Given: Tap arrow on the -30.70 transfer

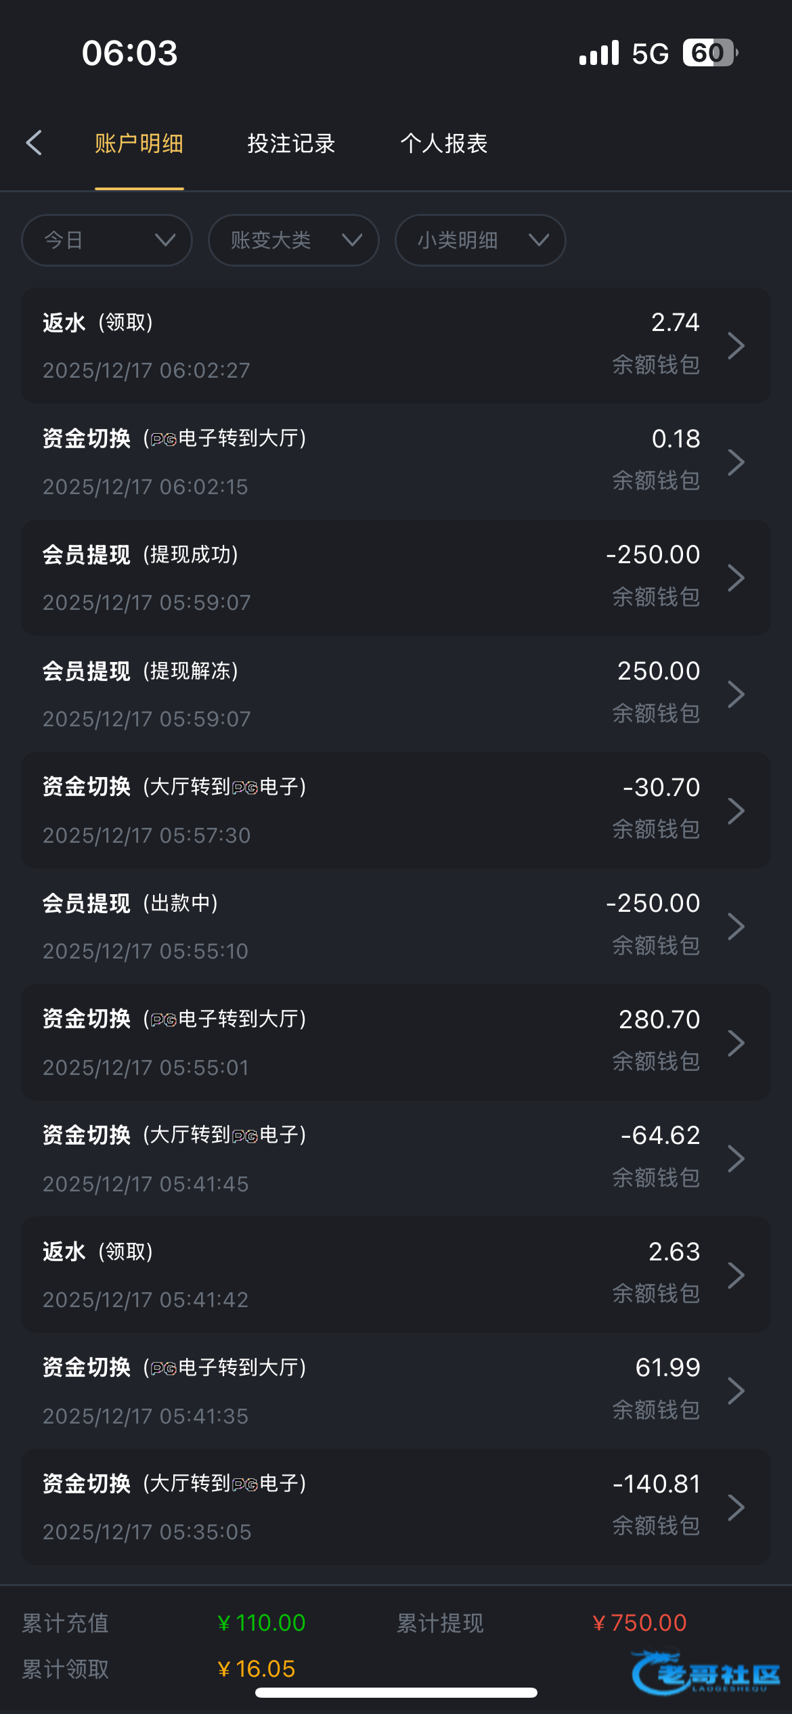Looking at the screenshot, I should pos(736,811).
